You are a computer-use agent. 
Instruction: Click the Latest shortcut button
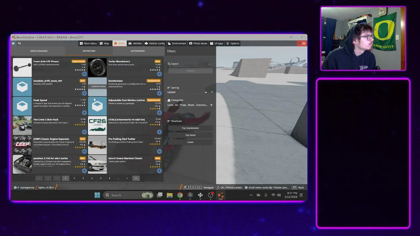tap(190, 142)
